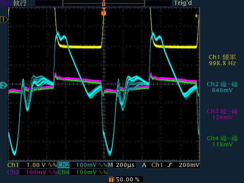The image size is (244, 183).
Task: Click the Ch4 coupling bandwidth icon
Action: tap(103, 172)
